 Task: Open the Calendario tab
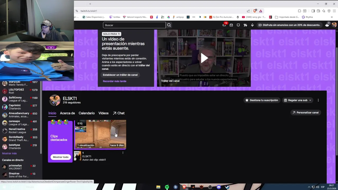pos(87,113)
